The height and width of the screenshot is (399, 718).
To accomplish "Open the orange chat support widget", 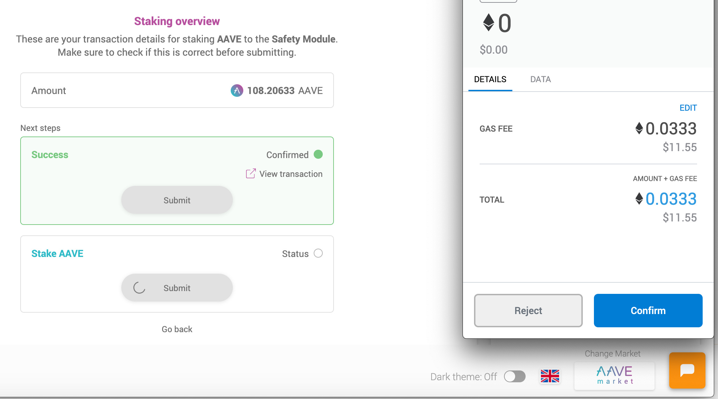I will click(687, 370).
